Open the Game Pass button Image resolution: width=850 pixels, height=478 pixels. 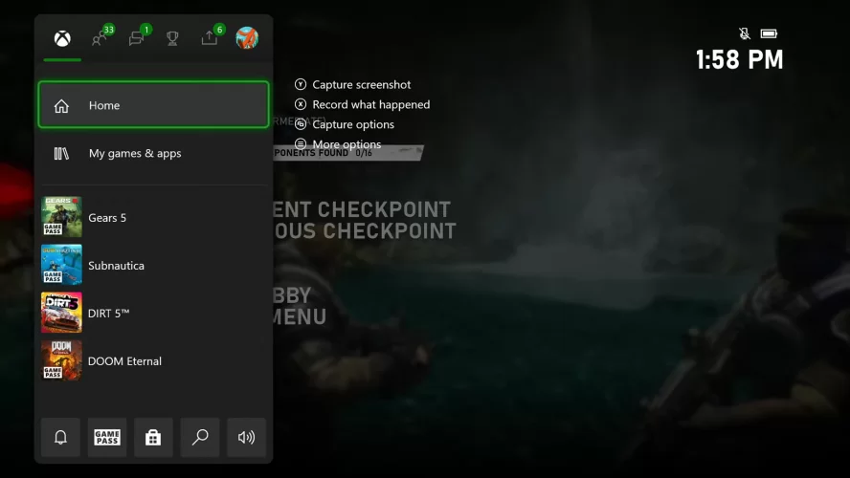[x=107, y=437]
